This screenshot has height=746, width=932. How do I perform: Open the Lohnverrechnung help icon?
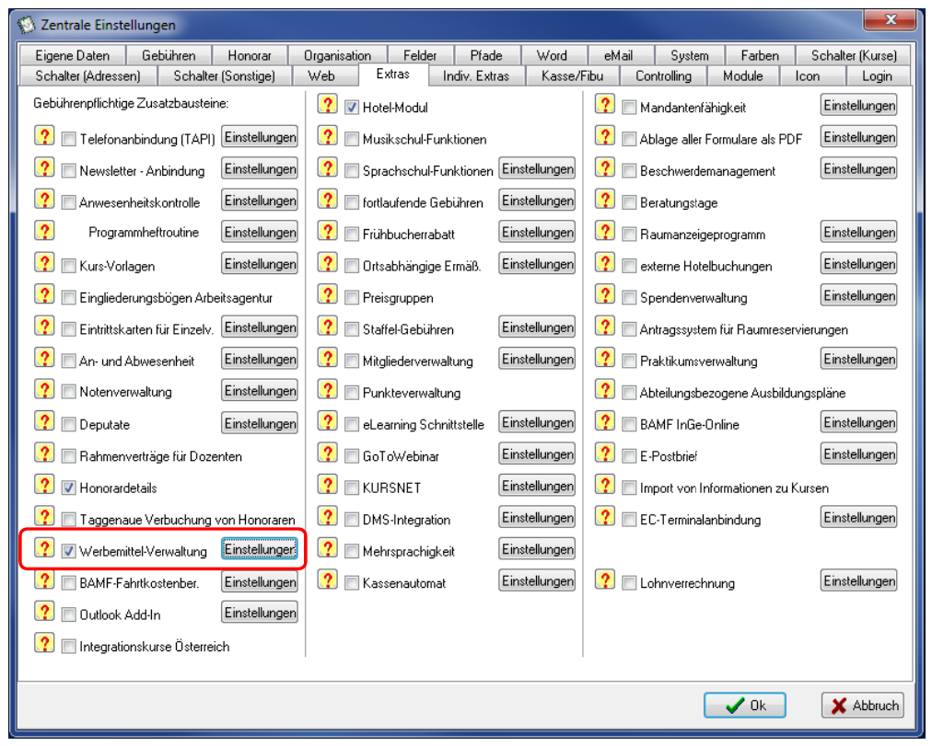(605, 580)
